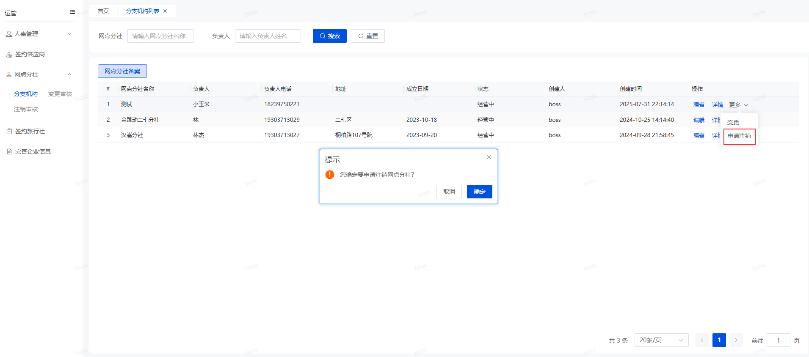Close the 提示 dialog with the X icon
Image resolution: width=809 pixels, height=357 pixels.
489,157
